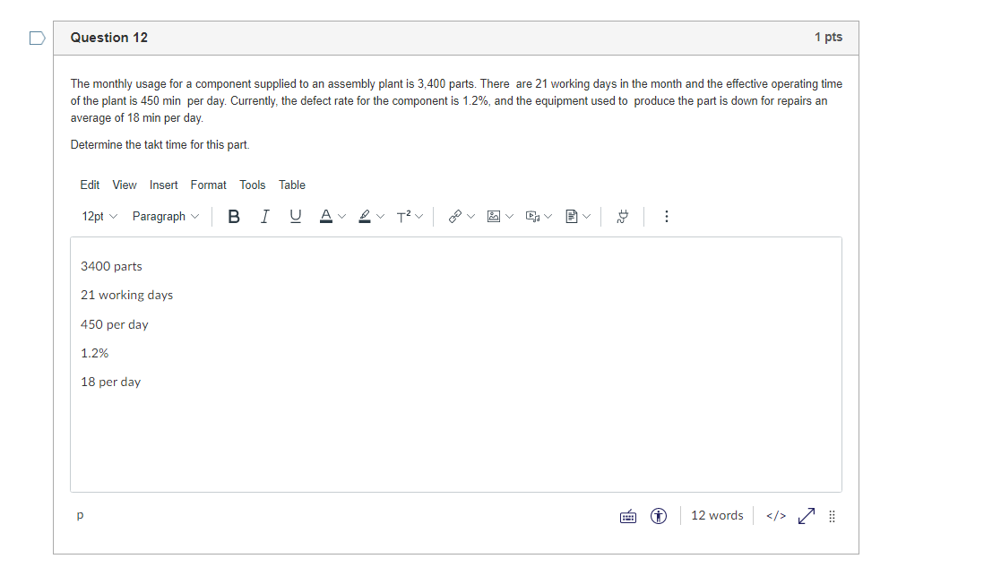Expand the document options arrow
Image resolution: width=1001 pixels, height=576 pixels.
coord(587,216)
